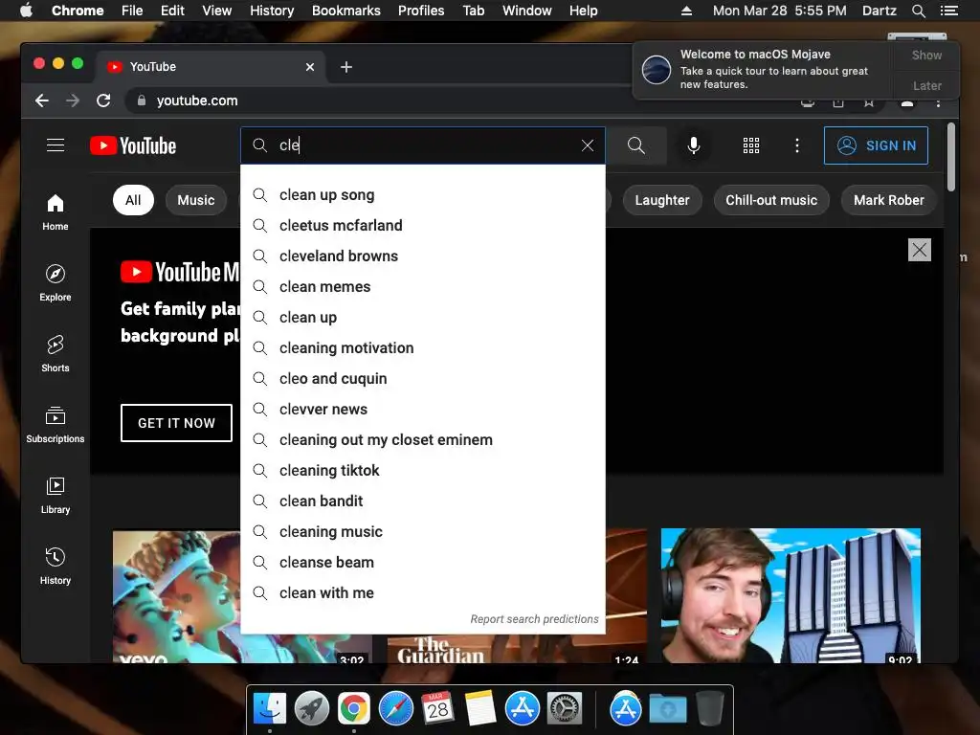Viewport: 980px width, 735px height.
Task: Choose suggestion 'clevver news'
Action: [x=423, y=410]
